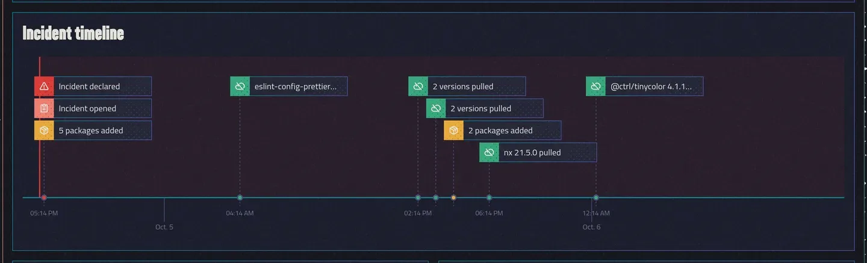Viewport: 867px width, 263px height.
Task: Open the Incident opened event card
Action: point(93,108)
